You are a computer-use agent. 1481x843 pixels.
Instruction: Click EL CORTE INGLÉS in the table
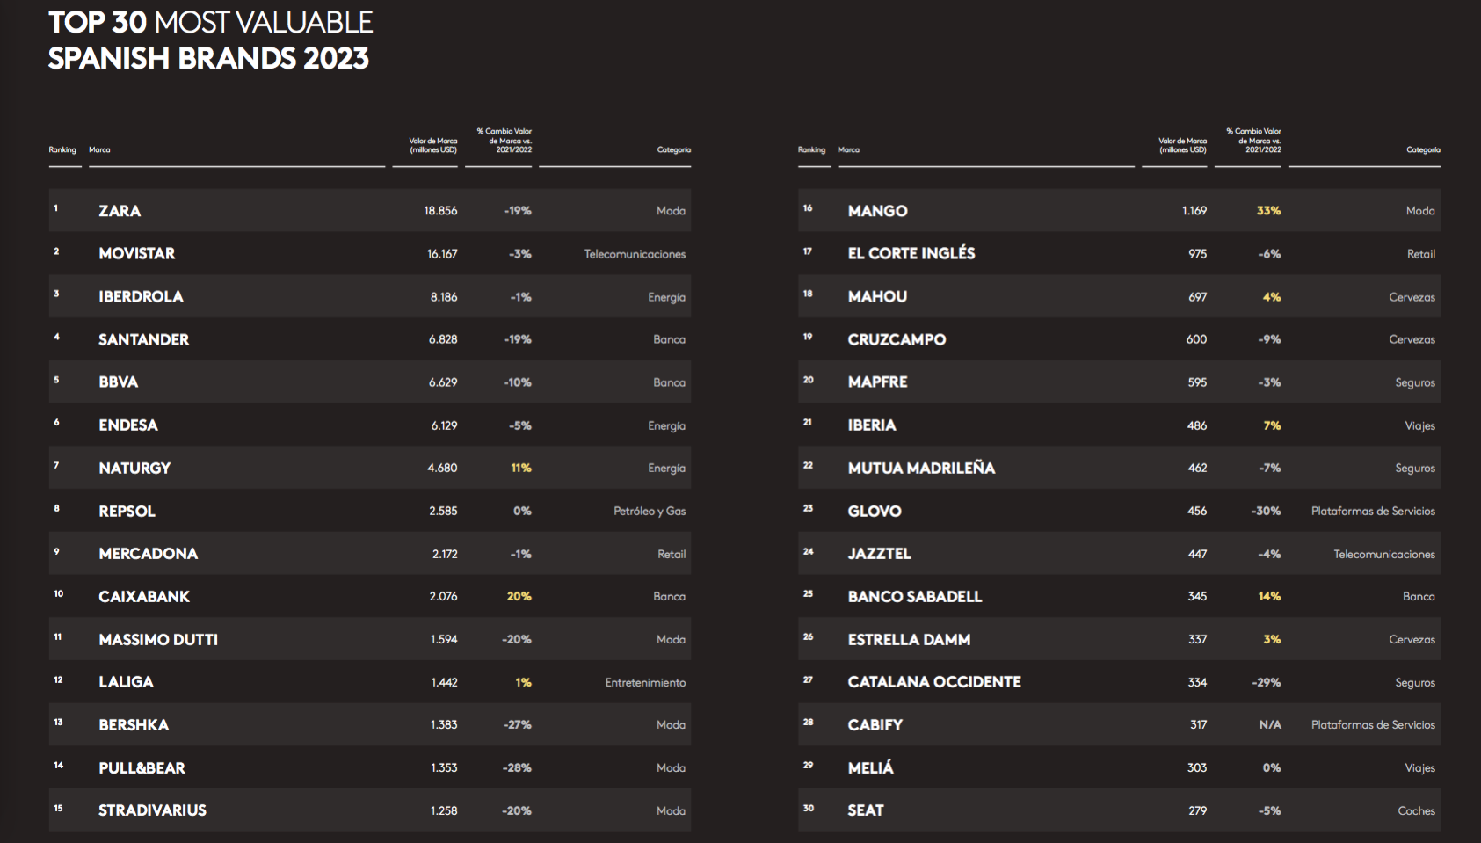click(911, 253)
